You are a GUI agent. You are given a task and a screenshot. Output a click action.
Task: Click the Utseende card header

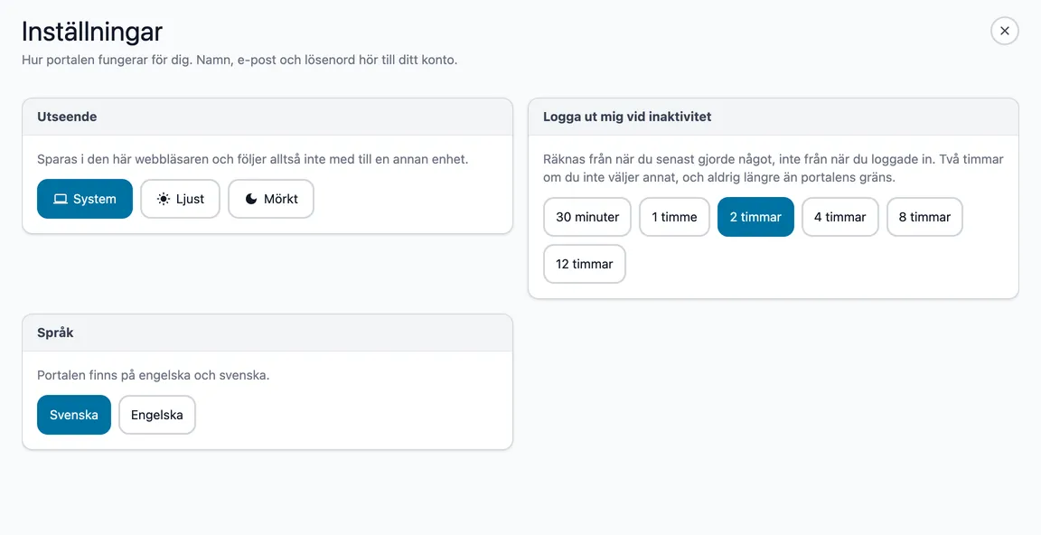[x=267, y=117]
